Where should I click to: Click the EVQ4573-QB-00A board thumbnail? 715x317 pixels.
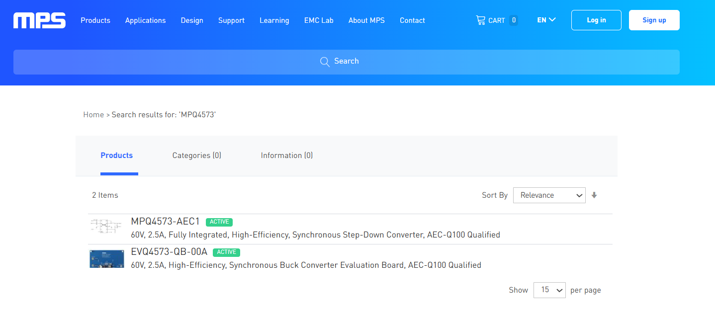[x=106, y=259]
